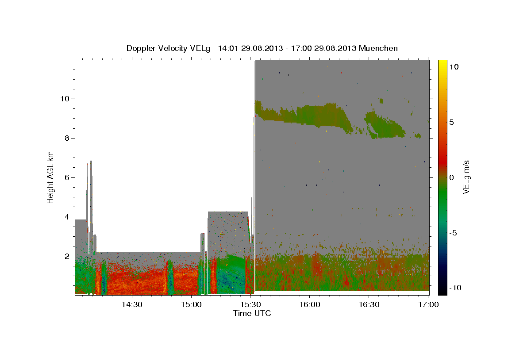Click the 15:00 time tick label
The image size is (531, 354).
(x=191, y=304)
